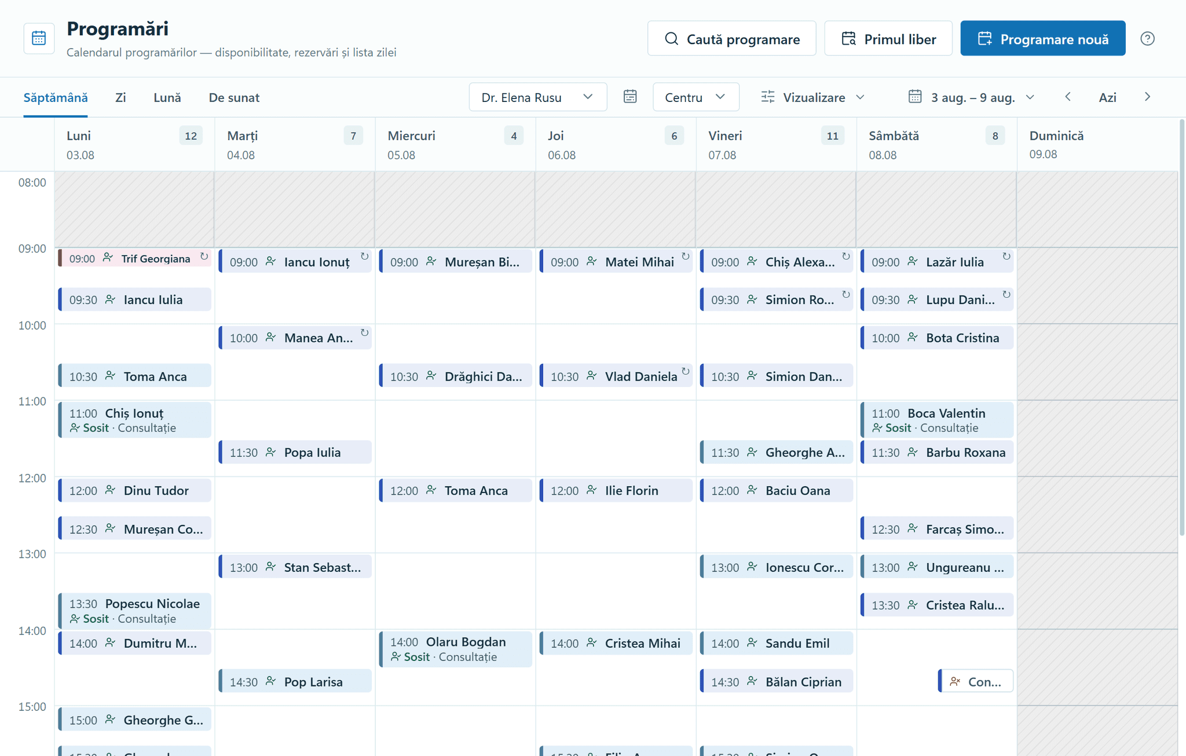This screenshot has height=756, width=1186.
Task: Click recurring icon on Manea An... appointment
Action: [364, 333]
